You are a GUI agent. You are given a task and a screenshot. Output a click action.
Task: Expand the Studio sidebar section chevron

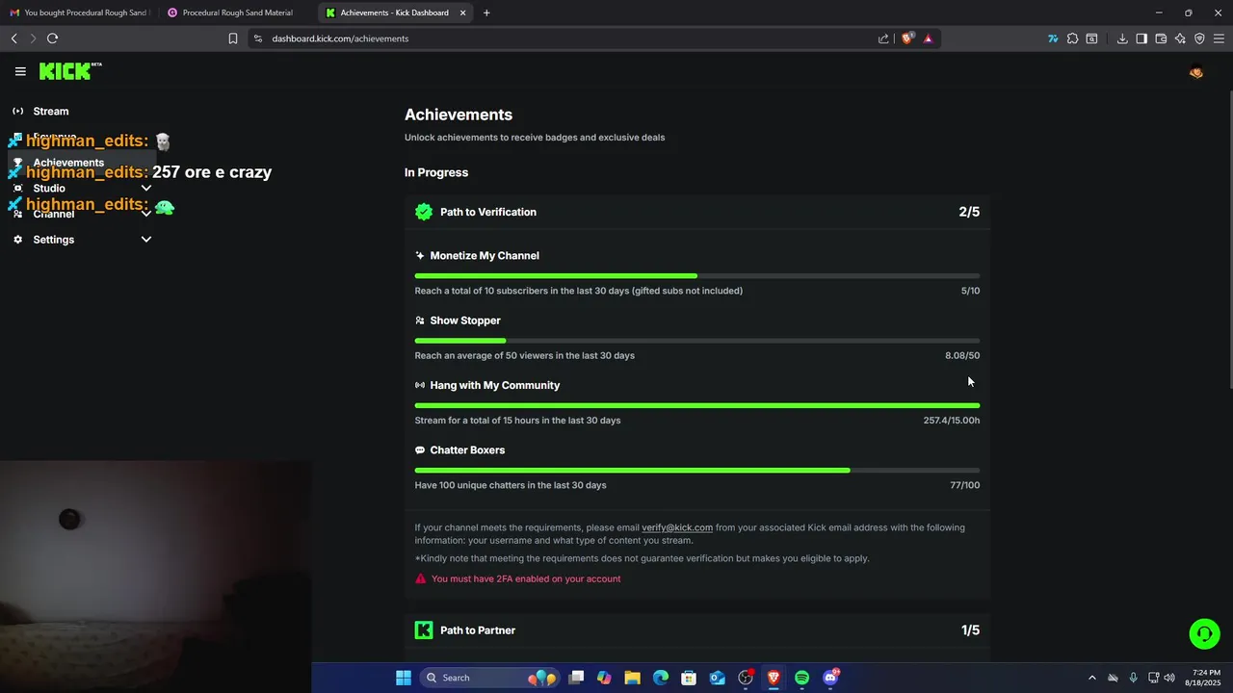[x=146, y=189]
